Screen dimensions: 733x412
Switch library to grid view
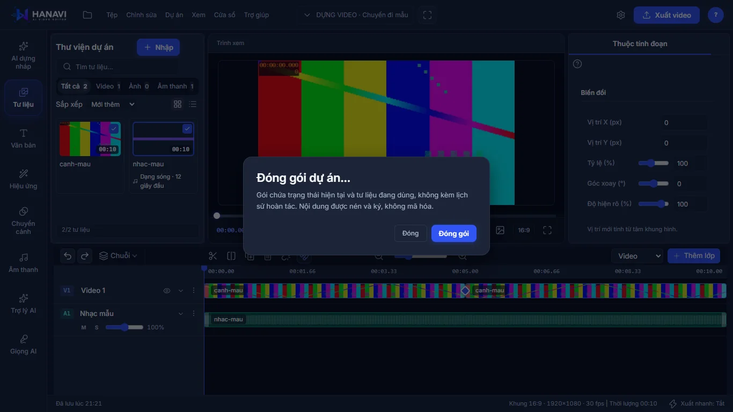click(178, 104)
